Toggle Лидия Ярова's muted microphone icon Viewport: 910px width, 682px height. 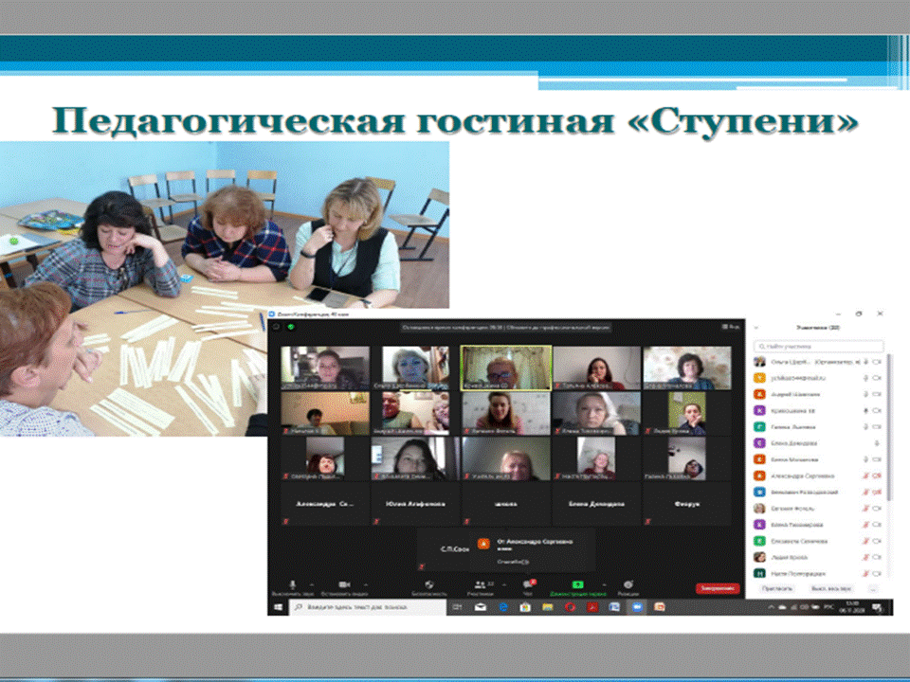click(x=865, y=557)
